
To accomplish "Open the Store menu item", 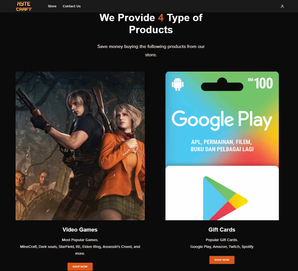I will coord(52,6).
